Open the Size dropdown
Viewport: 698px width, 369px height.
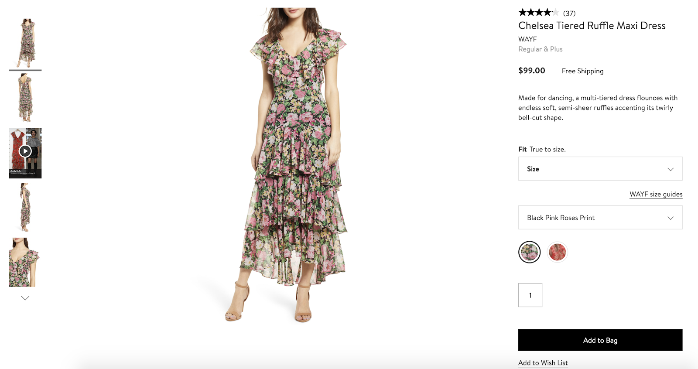(600, 169)
